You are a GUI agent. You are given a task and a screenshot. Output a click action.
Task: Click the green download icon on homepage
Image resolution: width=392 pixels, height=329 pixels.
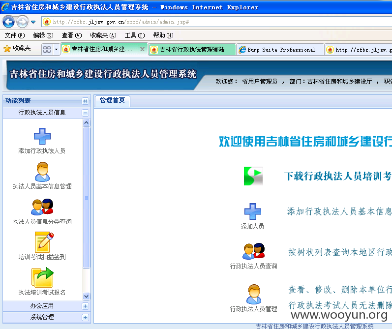[x=253, y=176]
